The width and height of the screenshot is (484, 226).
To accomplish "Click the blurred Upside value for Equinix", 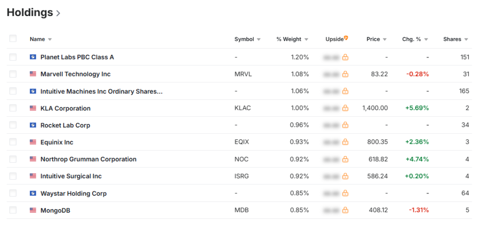I will [332, 142].
